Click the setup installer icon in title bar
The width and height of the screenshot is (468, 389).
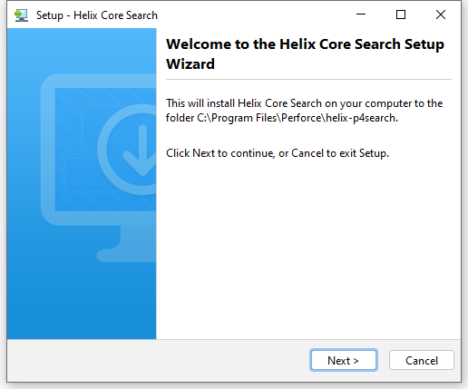tap(21, 15)
